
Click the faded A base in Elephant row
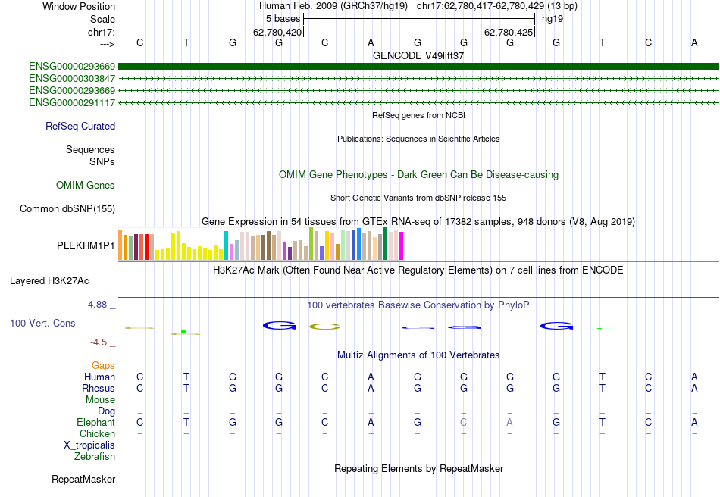click(x=510, y=422)
